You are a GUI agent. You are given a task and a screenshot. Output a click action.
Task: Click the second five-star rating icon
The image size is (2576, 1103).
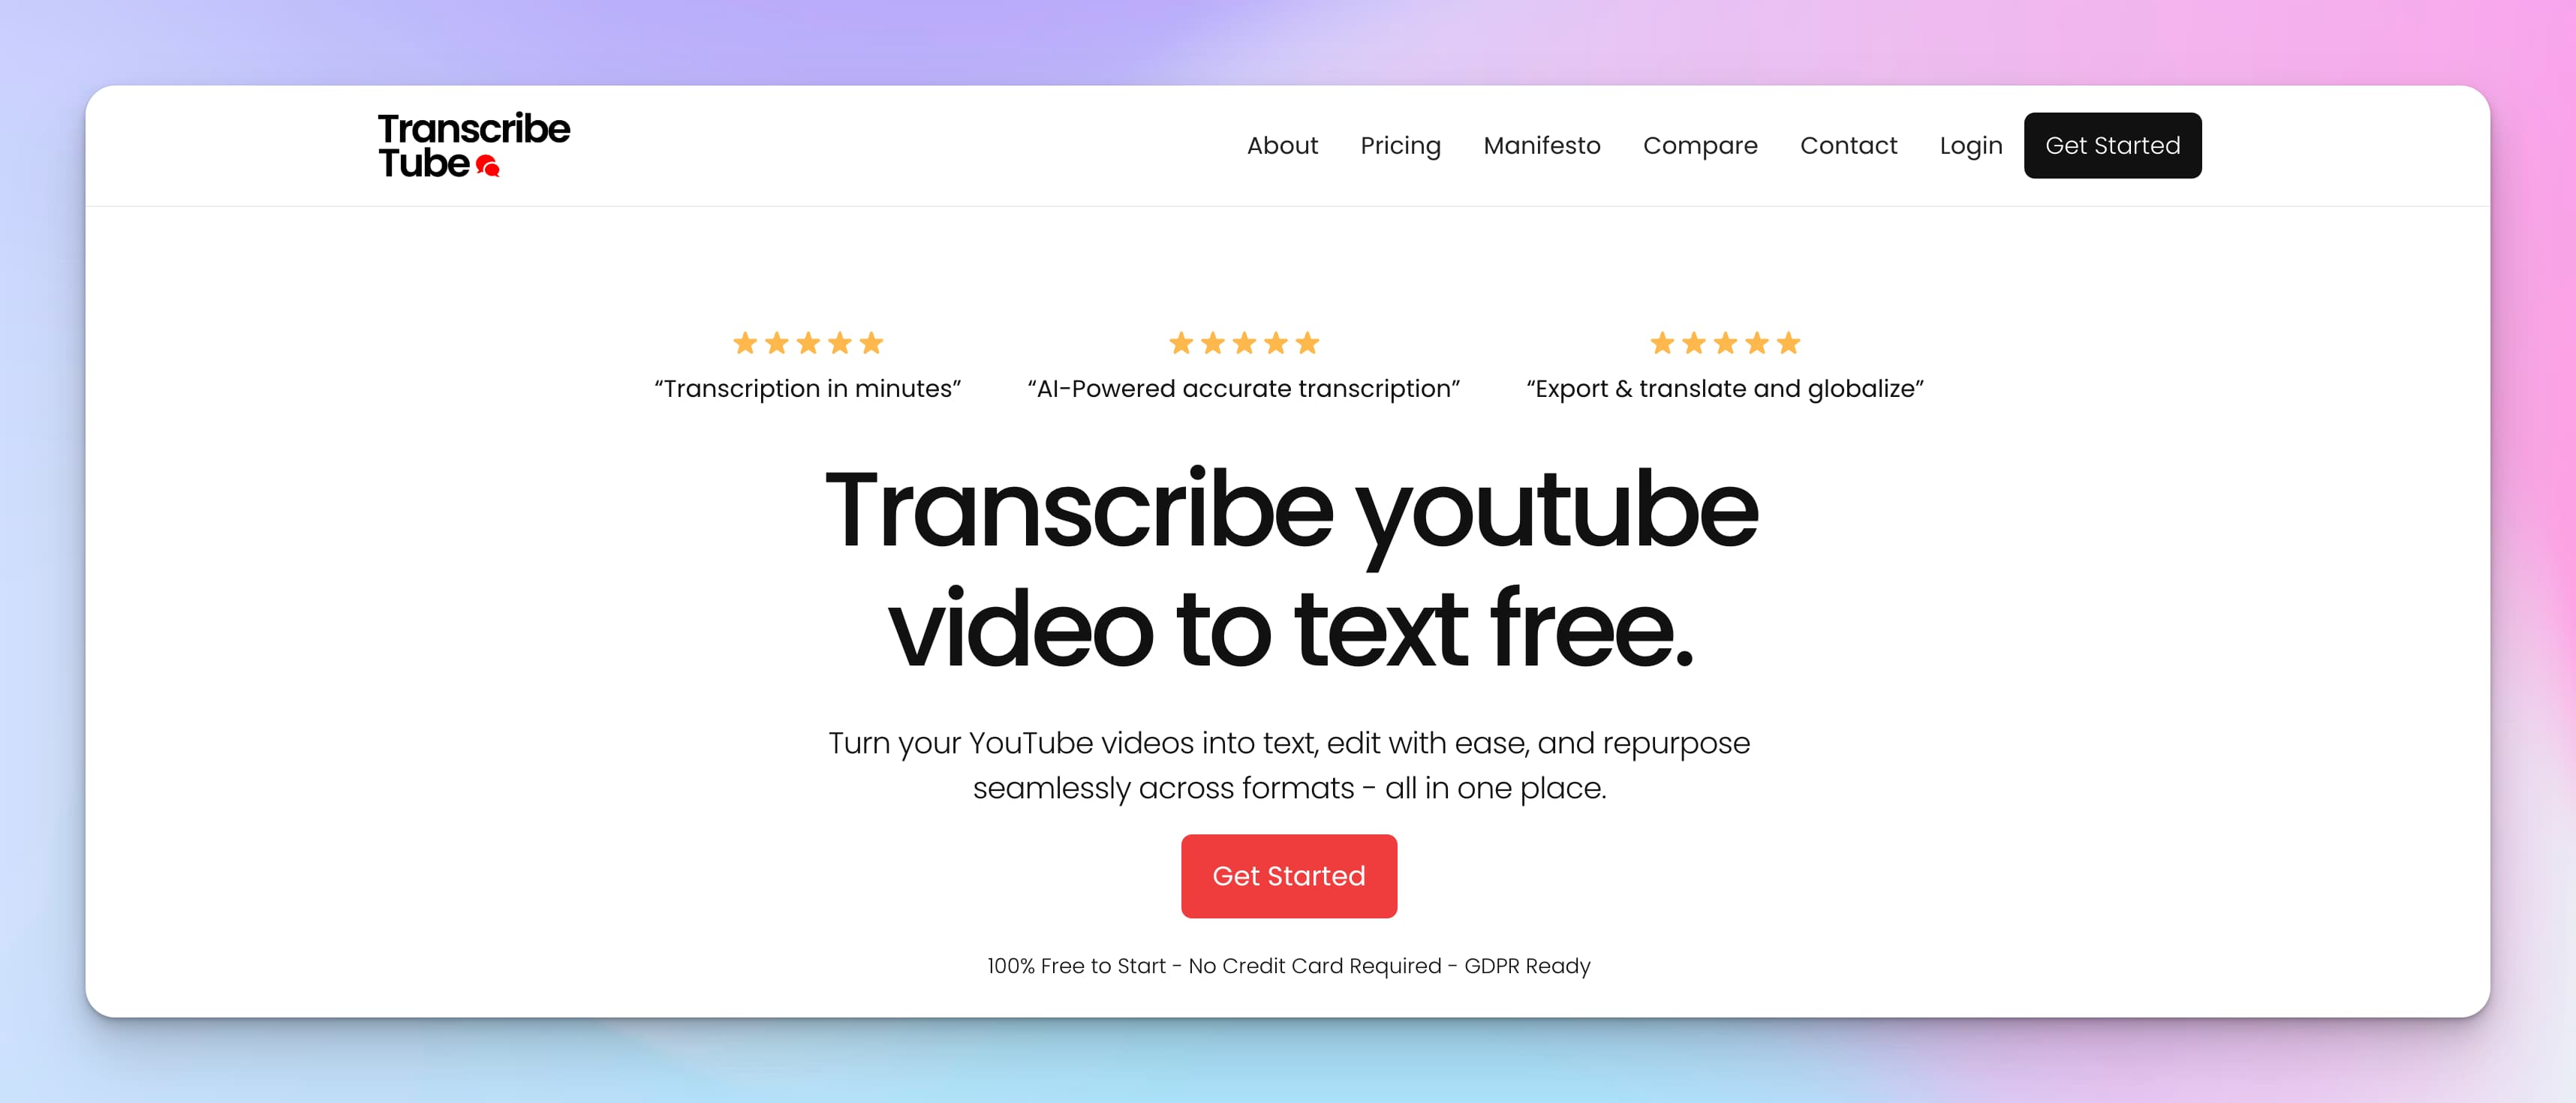click(1244, 343)
